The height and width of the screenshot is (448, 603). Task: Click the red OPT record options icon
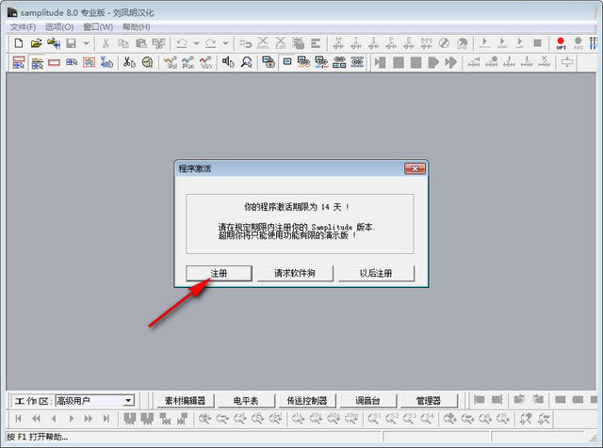pos(561,43)
